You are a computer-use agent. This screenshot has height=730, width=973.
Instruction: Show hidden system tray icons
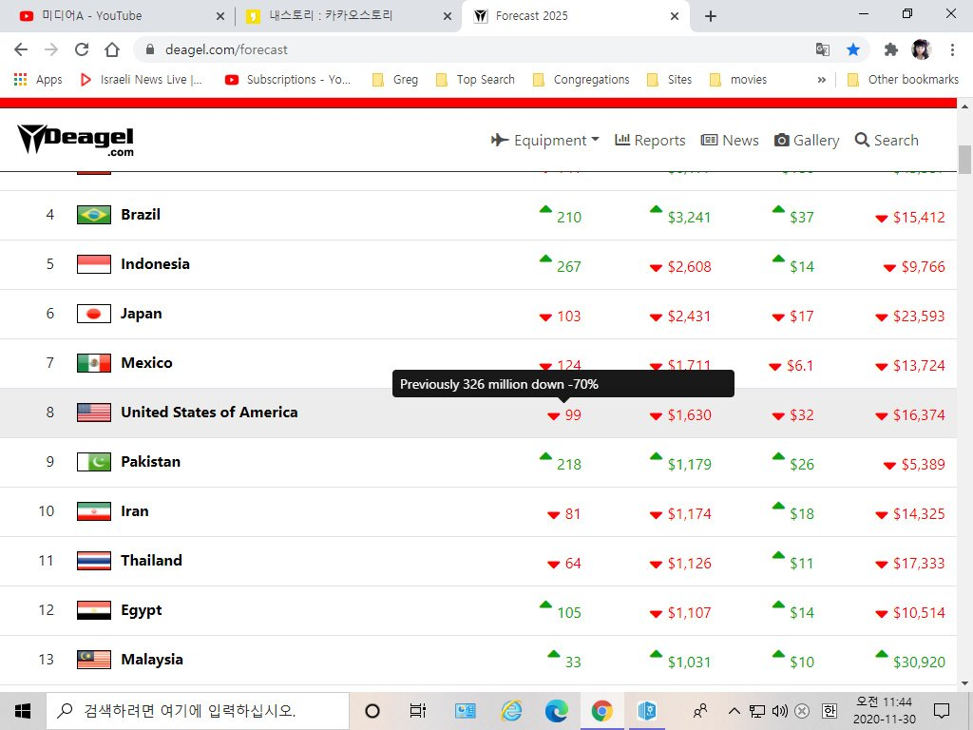[734, 711]
